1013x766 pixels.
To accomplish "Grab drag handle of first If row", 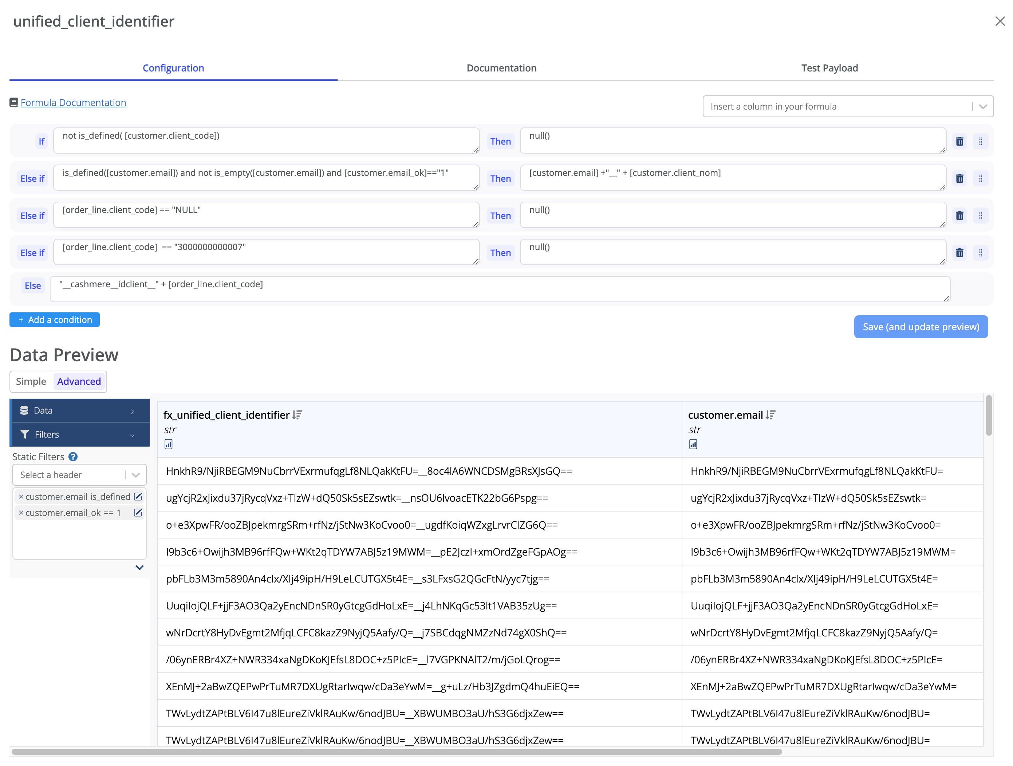I will [981, 142].
